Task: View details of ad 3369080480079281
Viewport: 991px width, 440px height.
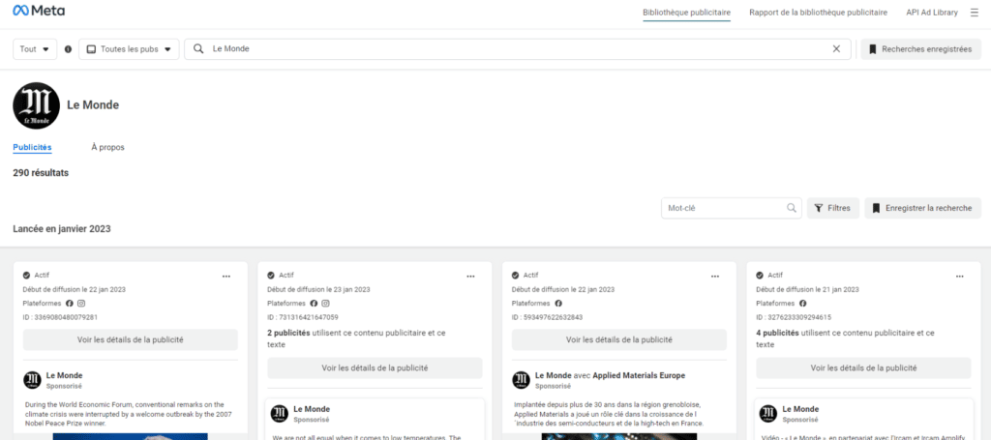Action: tap(131, 339)
